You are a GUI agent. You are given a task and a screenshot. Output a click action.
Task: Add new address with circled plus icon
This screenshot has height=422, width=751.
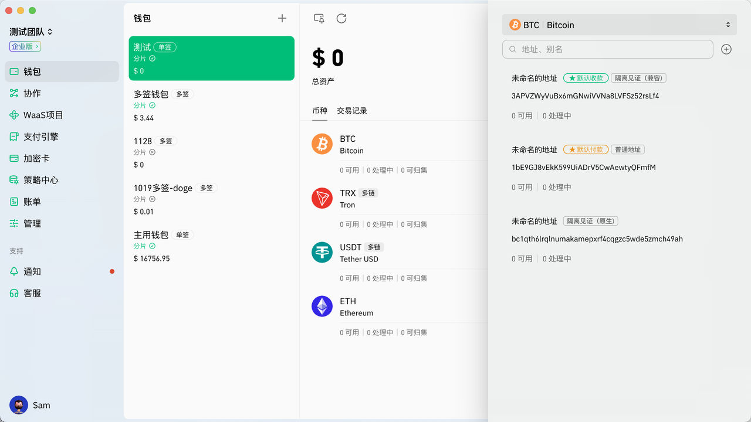(726, 49)
